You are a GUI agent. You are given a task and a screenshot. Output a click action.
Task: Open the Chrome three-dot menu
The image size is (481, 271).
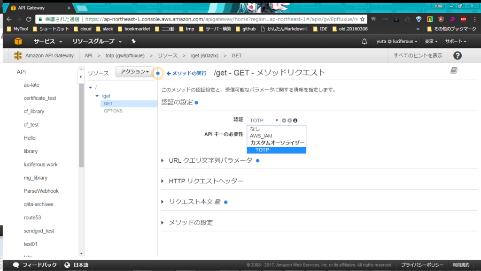tap(474, 19)
